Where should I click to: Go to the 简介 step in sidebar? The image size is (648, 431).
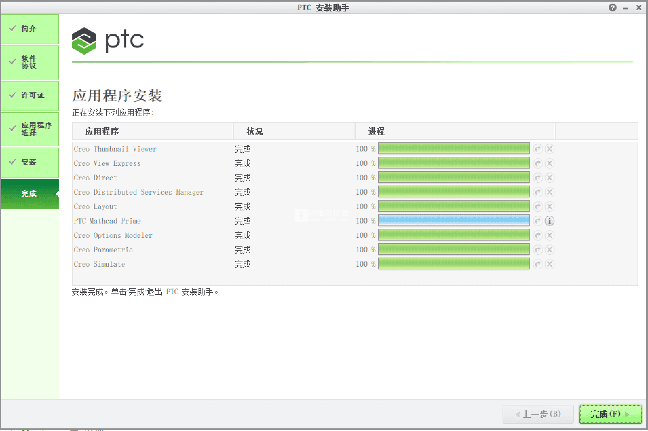[x=30, y=29]
